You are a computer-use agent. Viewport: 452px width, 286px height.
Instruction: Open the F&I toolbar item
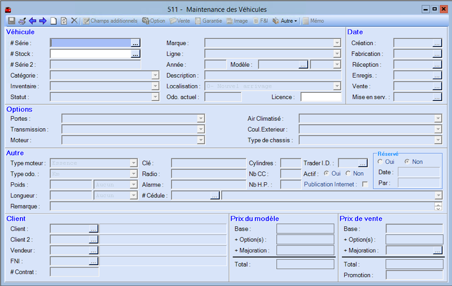coord(261,21)
